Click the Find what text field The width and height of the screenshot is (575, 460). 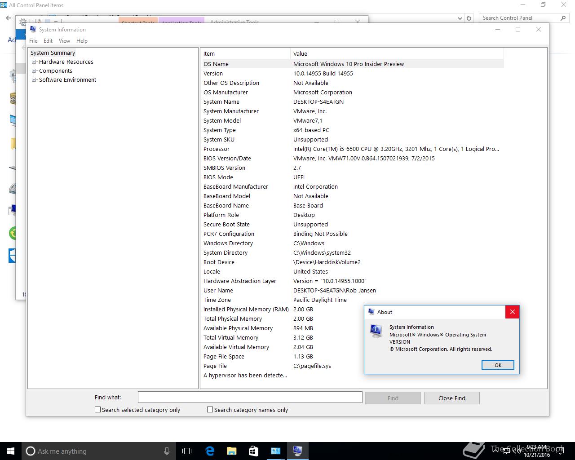250,397
